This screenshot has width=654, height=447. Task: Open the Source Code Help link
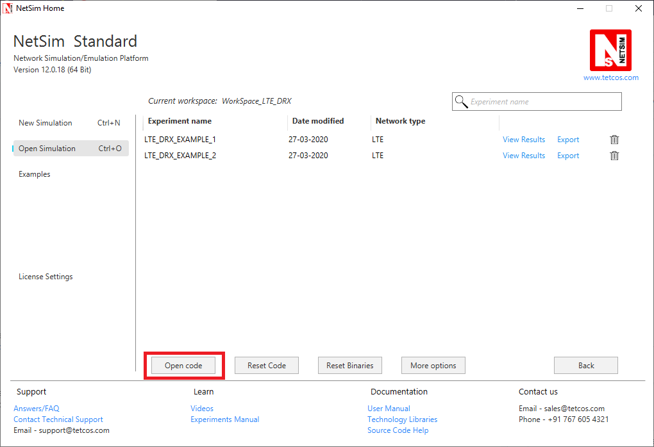click(x=398, y=430)
